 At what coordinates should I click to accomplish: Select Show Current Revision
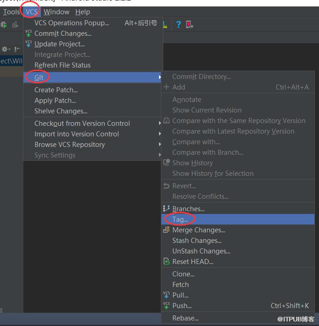coord(238,110)
